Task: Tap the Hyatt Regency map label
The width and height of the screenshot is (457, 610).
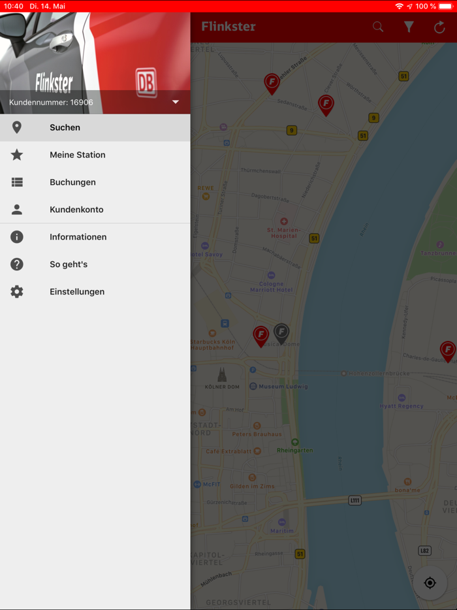Action: [402, 406]
